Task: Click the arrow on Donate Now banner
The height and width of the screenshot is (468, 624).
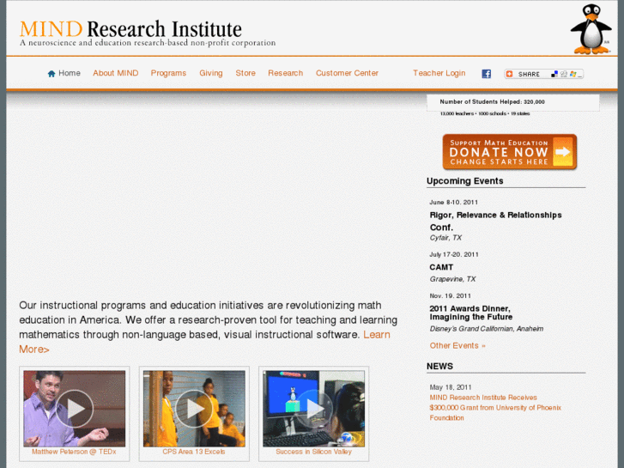Action: tap(563, 152)
